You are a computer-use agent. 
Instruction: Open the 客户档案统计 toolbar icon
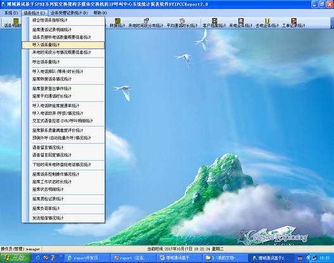pos(214,23)
